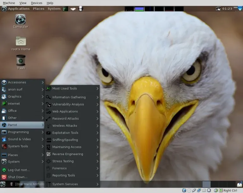Image resolution: width=243 pixels, height=193 pixels.
Task: Click the Wireless Attacks category icon
Action: pyautogui.click(x=48, y=126)
